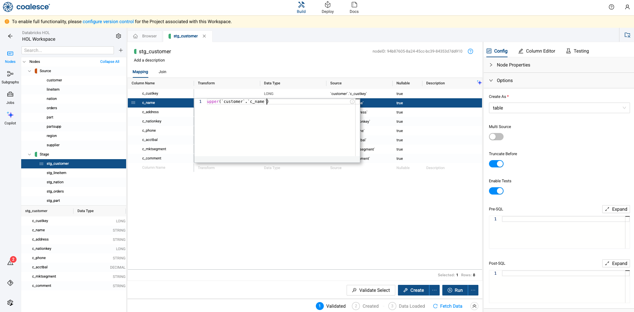Click the Fetch Data link
This screenshot has height=312, width=634.
[448, 306]
